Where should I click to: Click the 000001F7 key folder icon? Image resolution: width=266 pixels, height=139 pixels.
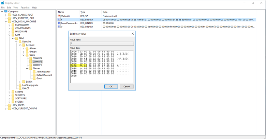click(31, 65)
